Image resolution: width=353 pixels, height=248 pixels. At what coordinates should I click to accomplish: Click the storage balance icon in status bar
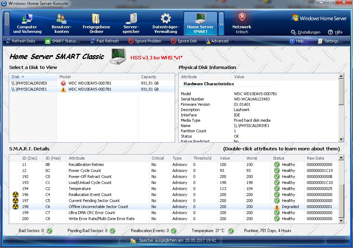tap(133, 241)
